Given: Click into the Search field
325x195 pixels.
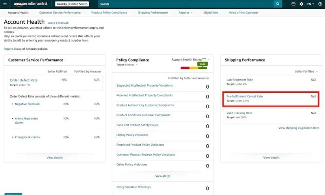Looking at the screenshot, I should coord(186,4).
